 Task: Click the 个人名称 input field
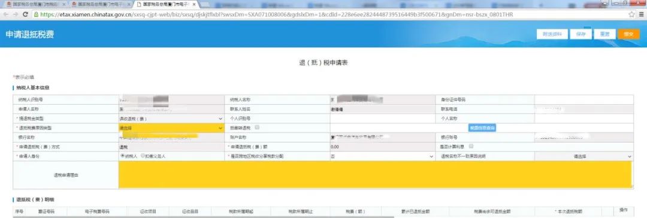pyautogui.click(x=583, y=119)
